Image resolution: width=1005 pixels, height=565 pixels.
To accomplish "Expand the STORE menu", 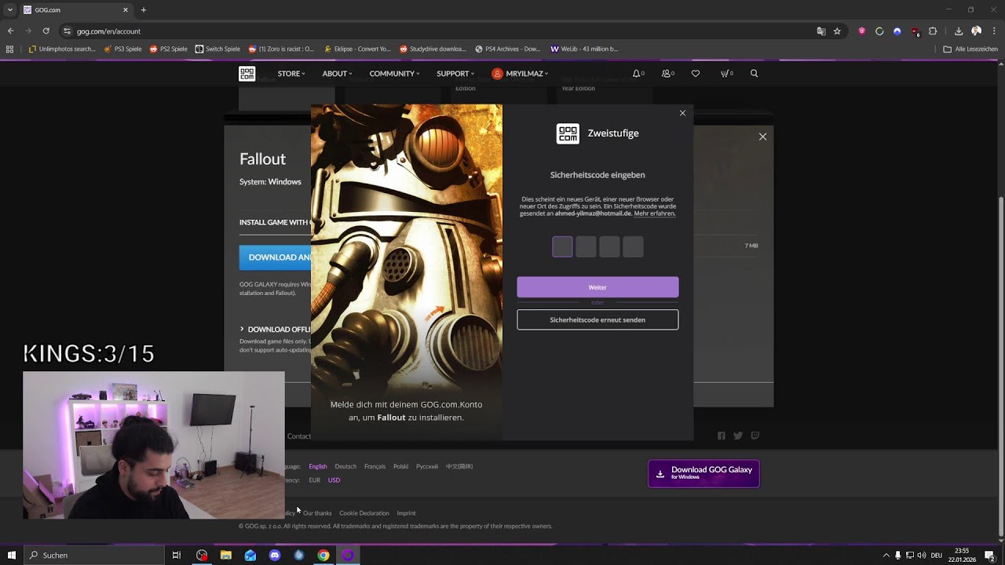I will coord(291,74).
